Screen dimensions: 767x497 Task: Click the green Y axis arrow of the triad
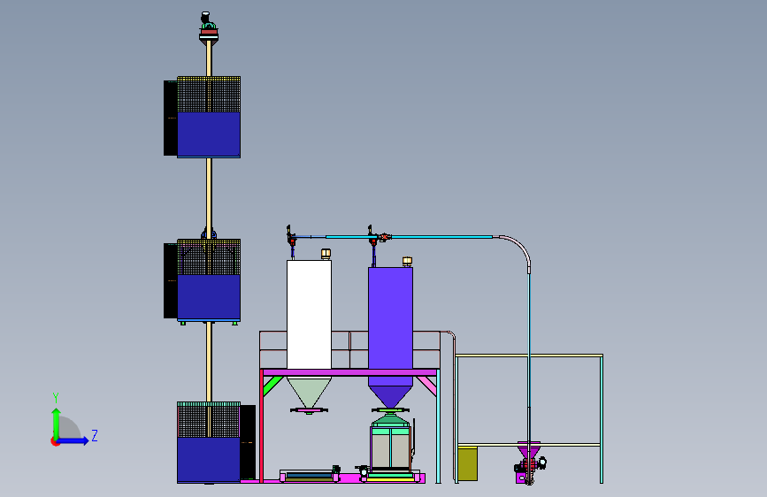click(56, 422)
